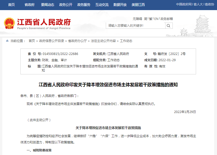This screenshot has width=217, height=155.
Task: Open the 省政府 navigation tab
Action: coord(29,5)
